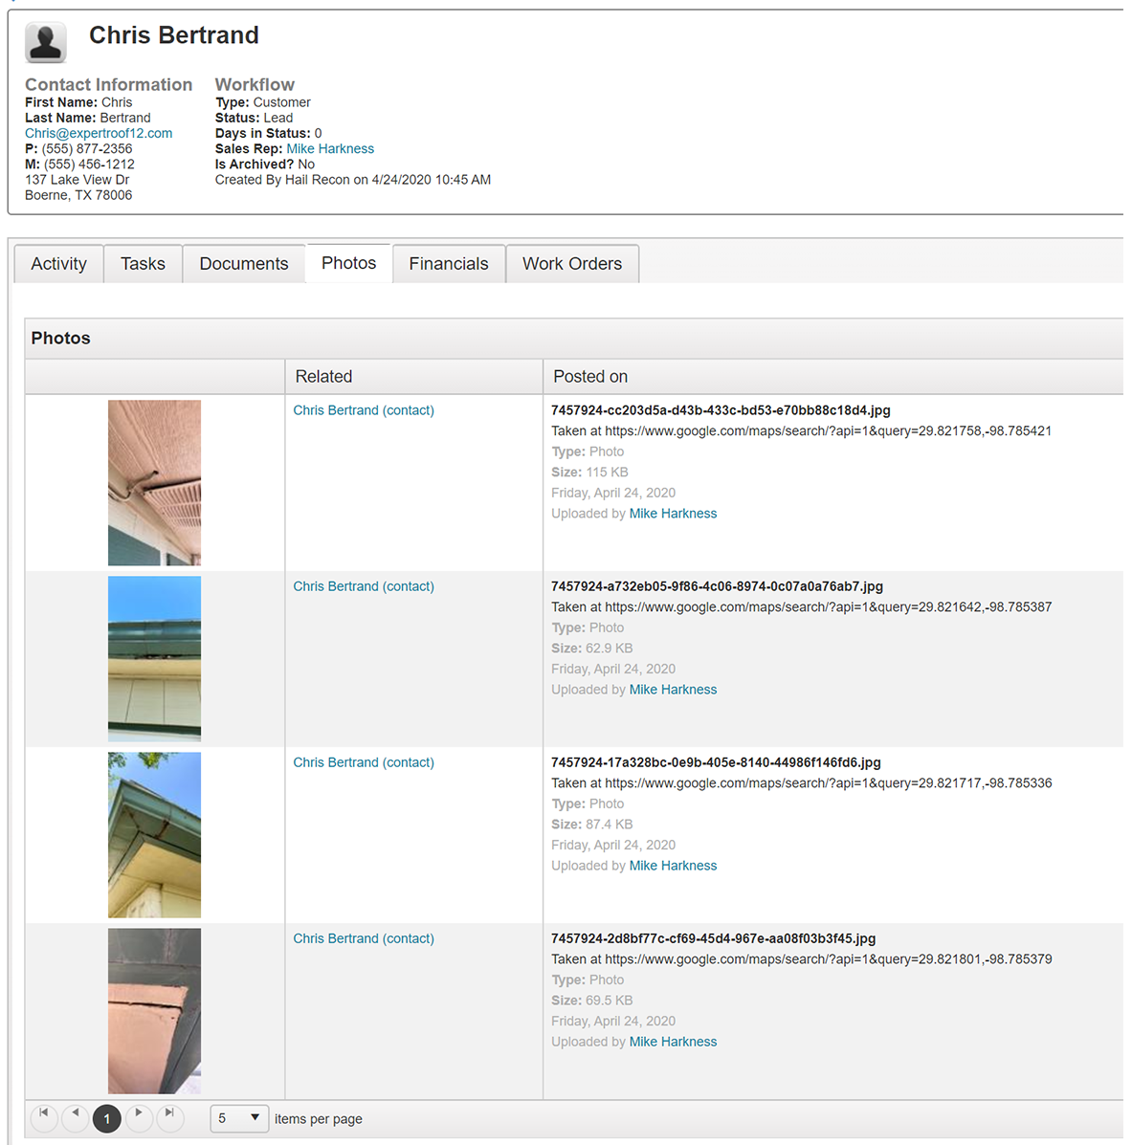Switch to the Financials tab
Screen dimensions: 1132x1145
point(448,264)
